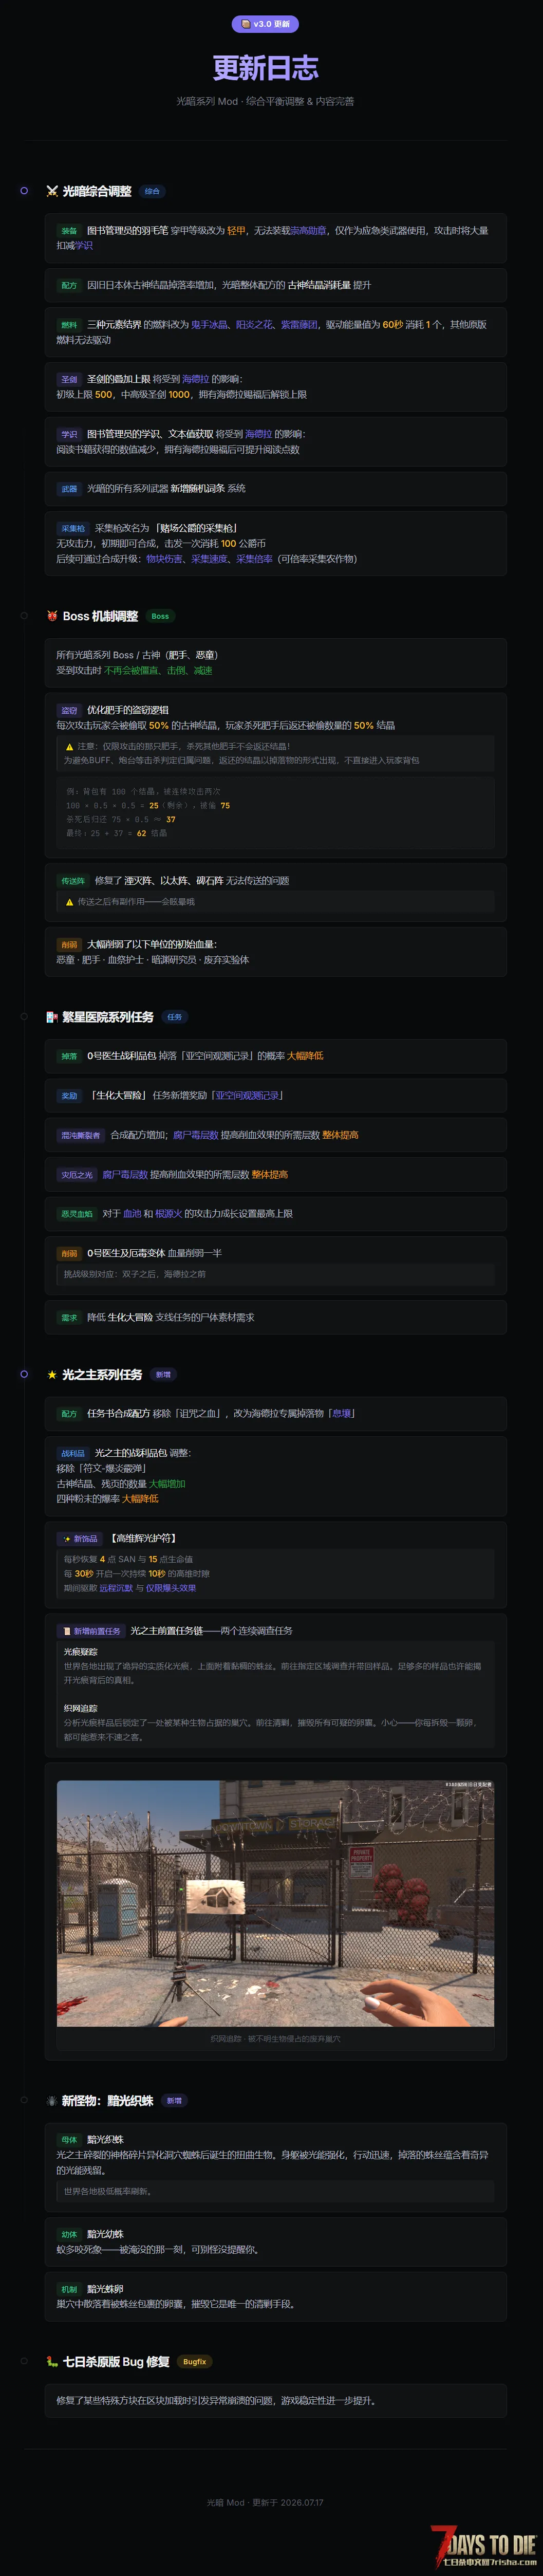Click the star icon beside 光之主系列任务
This screenshot has width=543, height=2576.
tap(52, 1375)
